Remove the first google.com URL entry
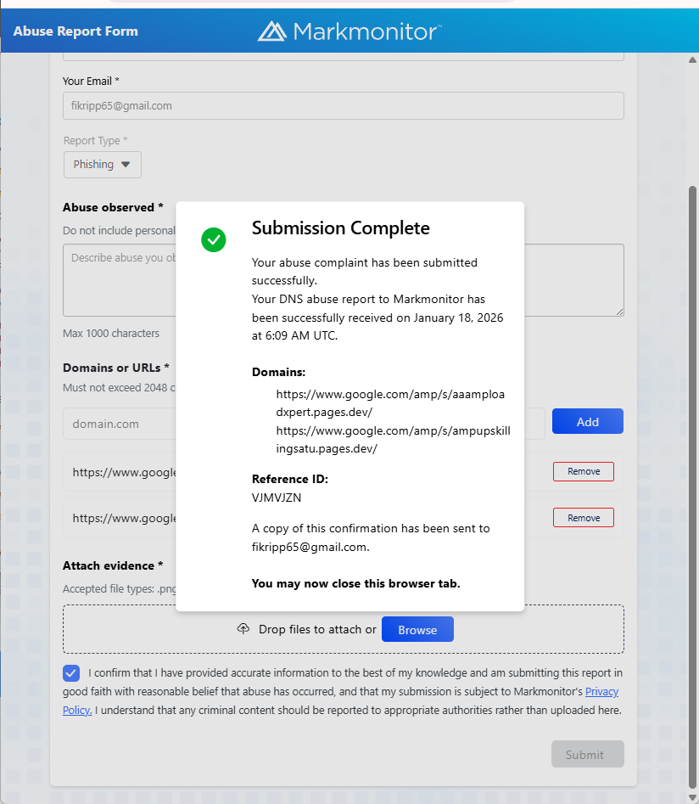 (x=583, y=472)
